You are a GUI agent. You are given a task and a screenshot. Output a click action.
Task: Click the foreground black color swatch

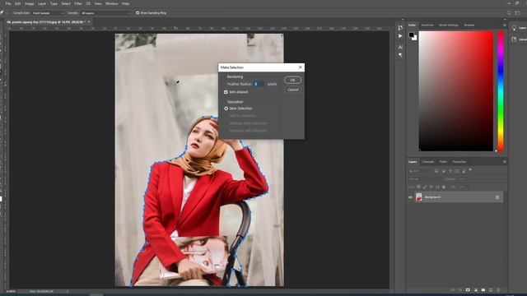click(412, 35)
